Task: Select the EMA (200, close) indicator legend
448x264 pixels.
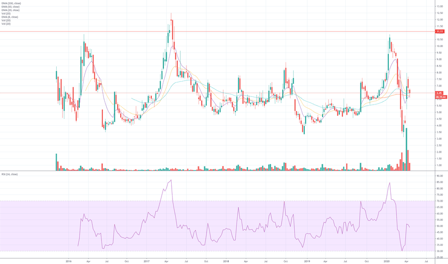Action: point(11,3)
